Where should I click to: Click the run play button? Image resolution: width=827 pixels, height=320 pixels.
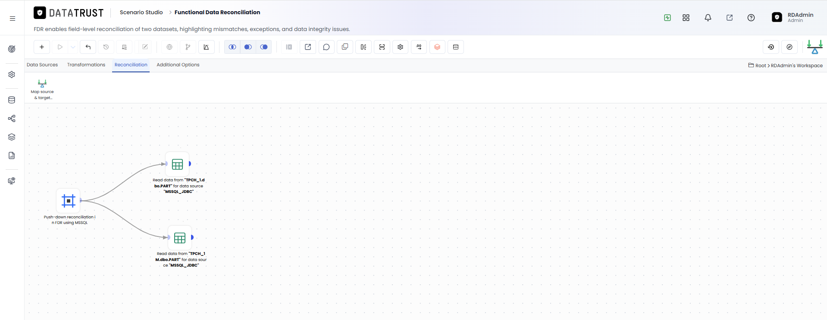click(x=60, y=47)
